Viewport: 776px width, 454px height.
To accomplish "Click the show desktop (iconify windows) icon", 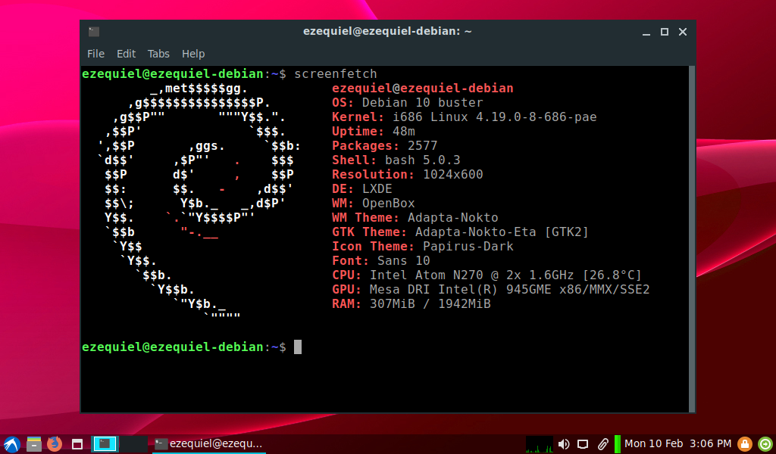I will pos(77,443).
